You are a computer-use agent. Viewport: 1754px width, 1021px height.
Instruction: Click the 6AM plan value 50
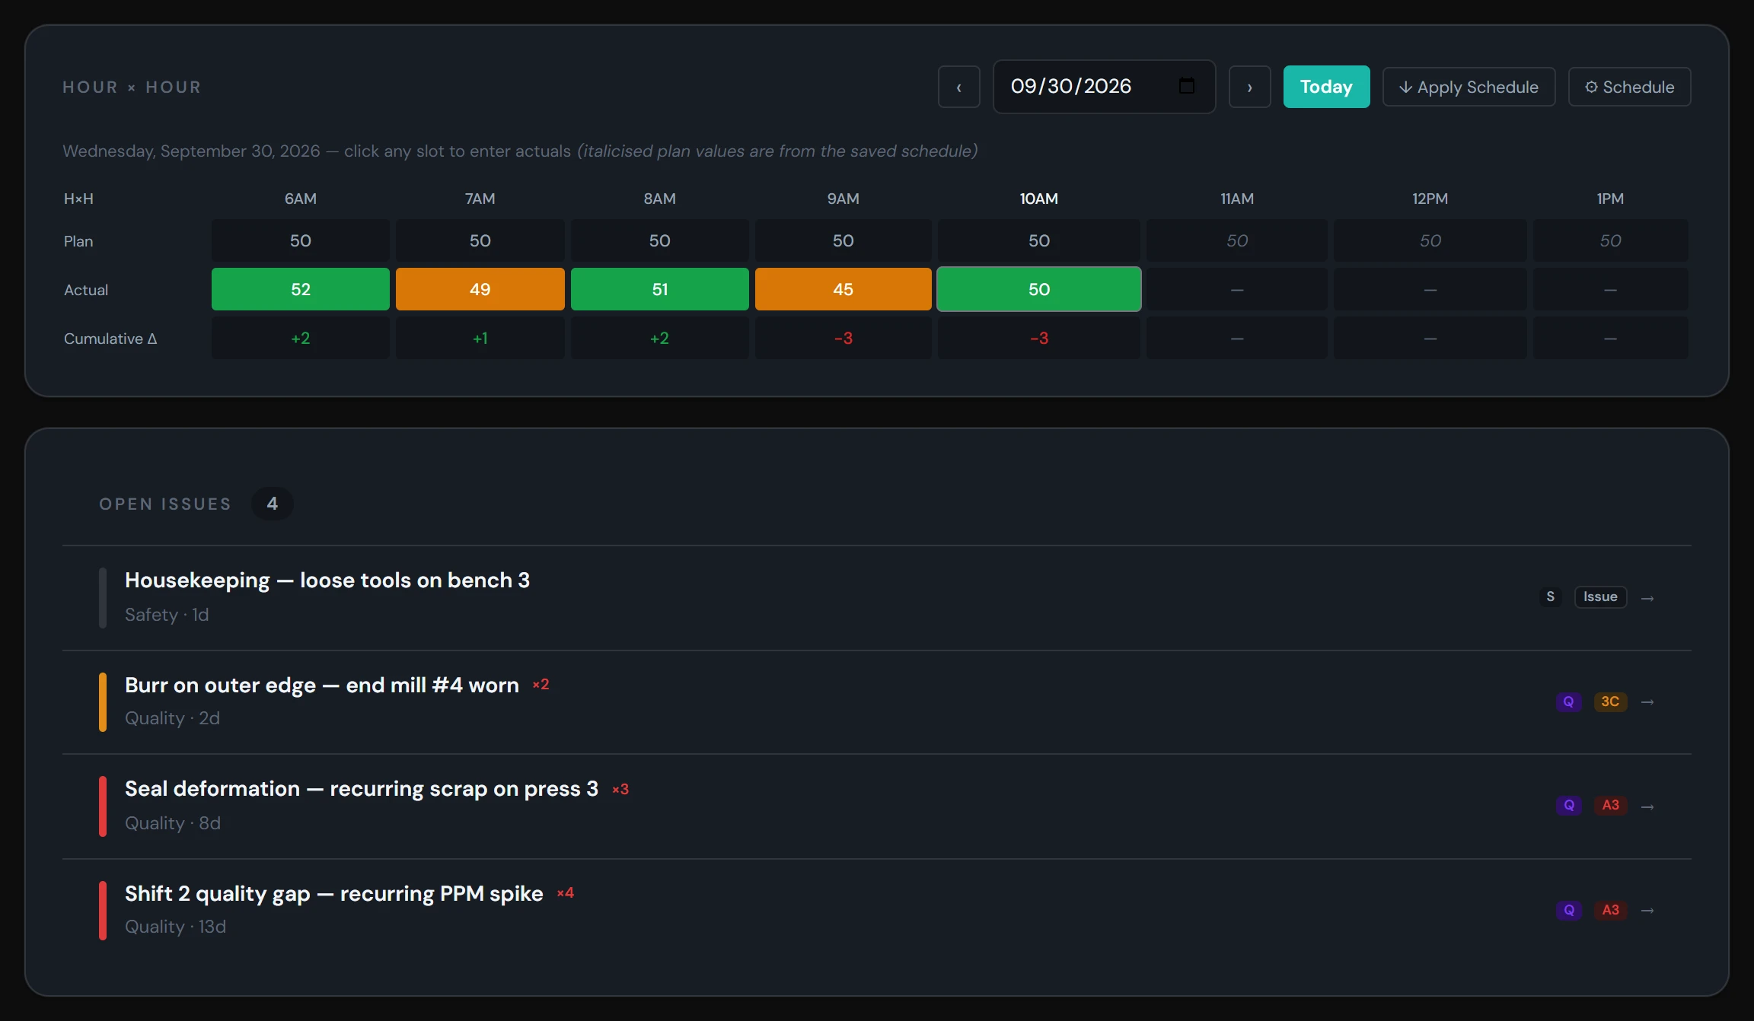301,240
